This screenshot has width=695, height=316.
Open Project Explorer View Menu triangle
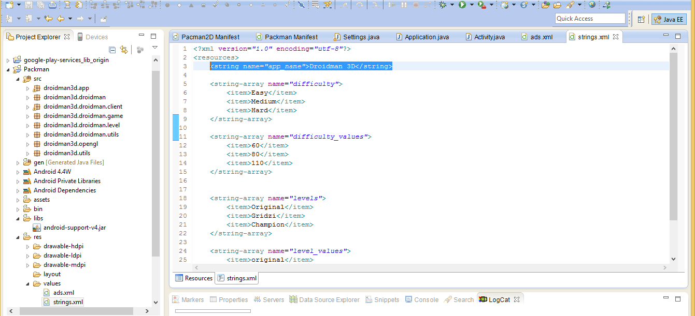[x=154, y=48]
